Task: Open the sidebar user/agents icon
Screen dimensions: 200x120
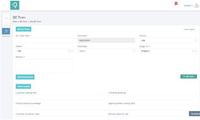Action: [x=6, y=24]
